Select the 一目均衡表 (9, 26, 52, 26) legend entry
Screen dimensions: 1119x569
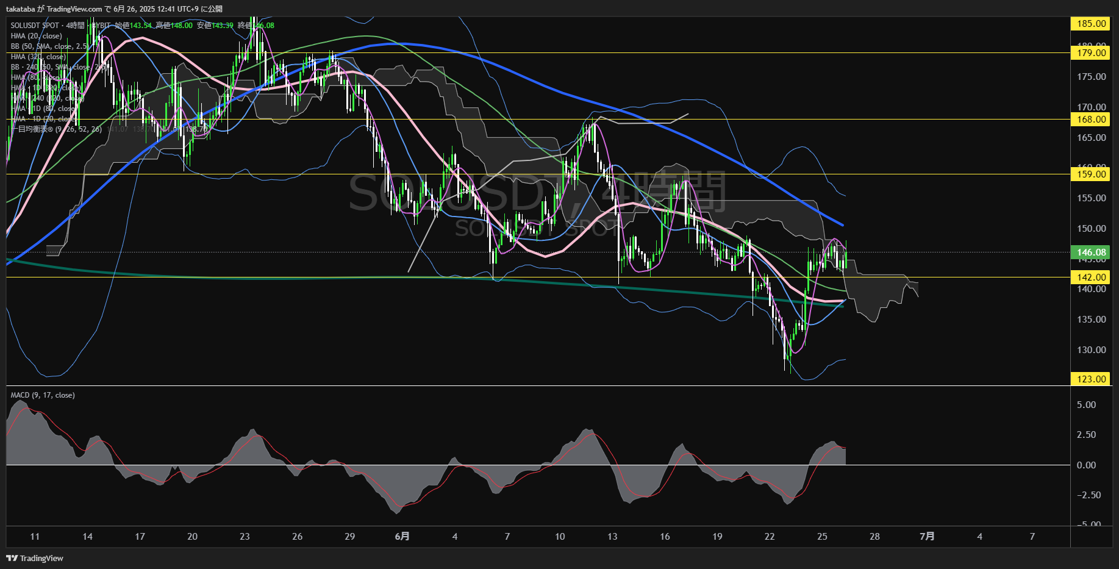(56, 129)
